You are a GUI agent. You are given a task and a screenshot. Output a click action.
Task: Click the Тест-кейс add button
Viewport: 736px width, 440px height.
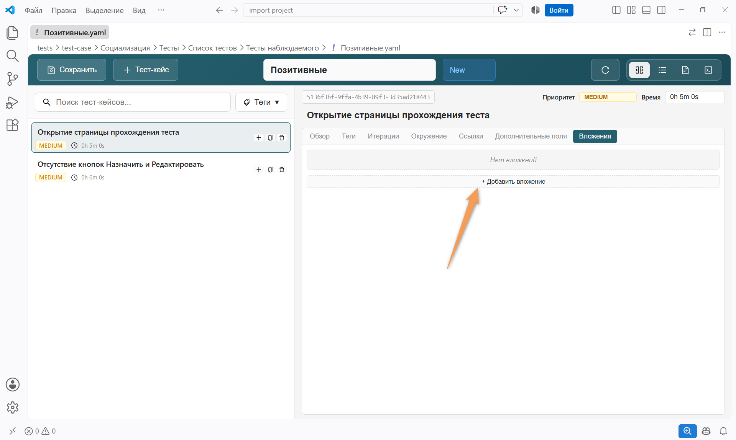tap(146, 70)
